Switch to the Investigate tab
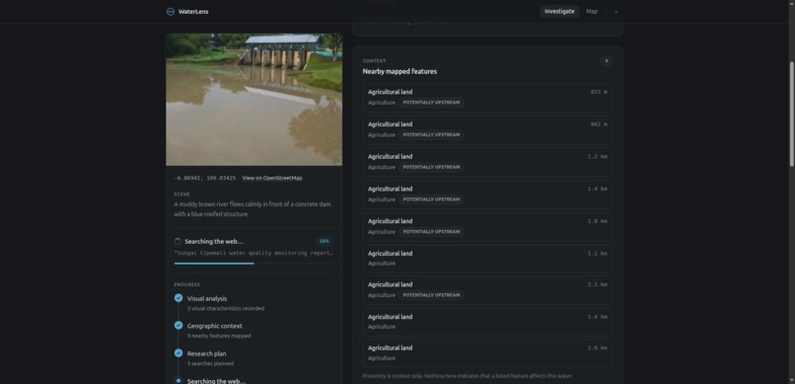795x384 pixels. coord(559,11)
